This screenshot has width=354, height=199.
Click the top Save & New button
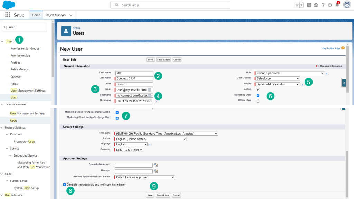(x=163, y=60)
